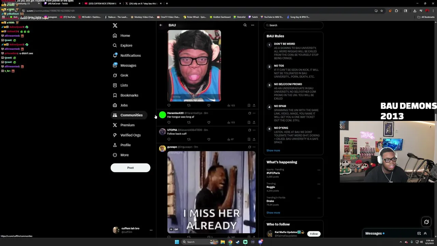437x246 pixels.
Task: Open more options on guwapn post
Action: tap(254, 147)
